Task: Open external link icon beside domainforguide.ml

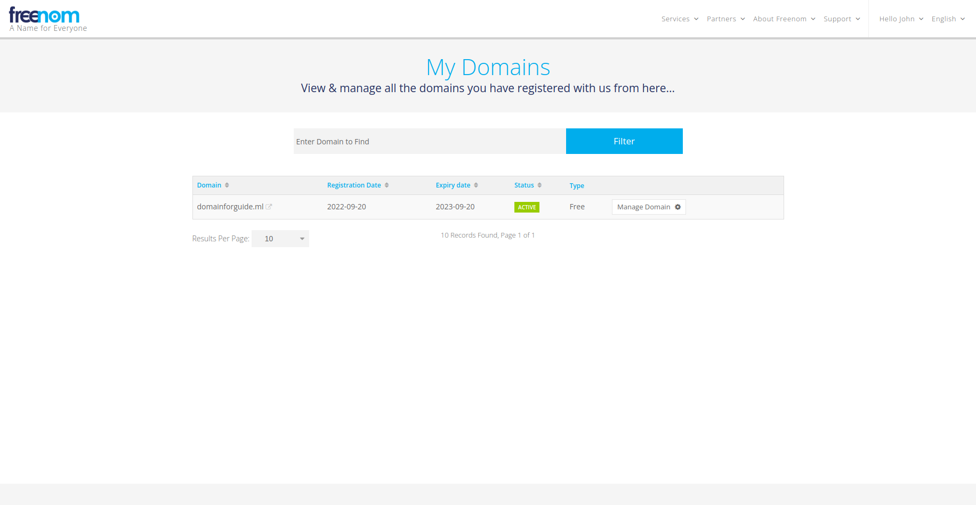Action: (269, 207)
